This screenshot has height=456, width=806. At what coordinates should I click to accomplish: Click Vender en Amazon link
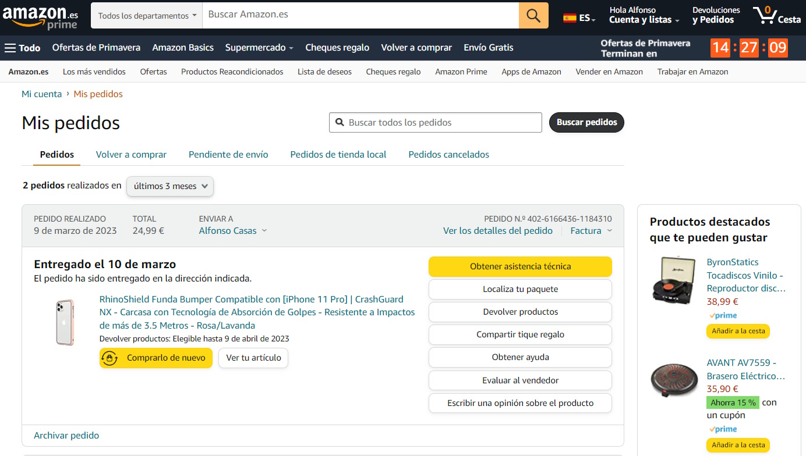click(609, 72)
